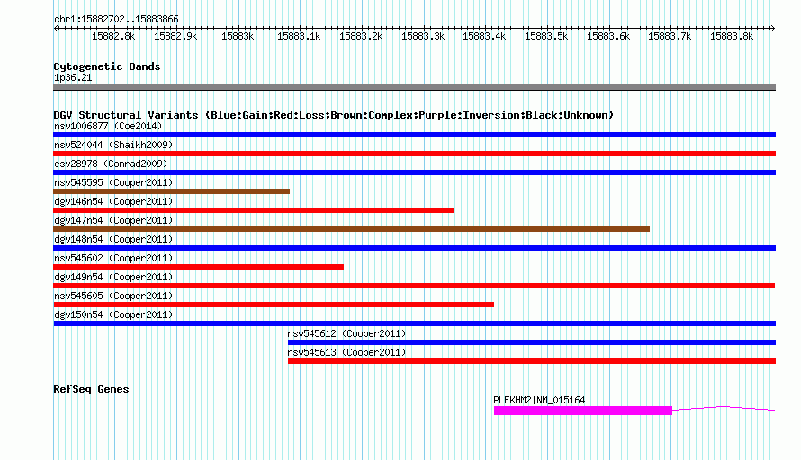Click the esv28978 (Conrad2009) blue bar
Image resolution: width=801 pixels, height=460 pixels.
(x=414, y=172)
